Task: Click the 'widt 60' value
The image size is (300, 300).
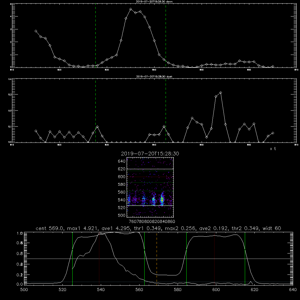Action: click(272, 228)
